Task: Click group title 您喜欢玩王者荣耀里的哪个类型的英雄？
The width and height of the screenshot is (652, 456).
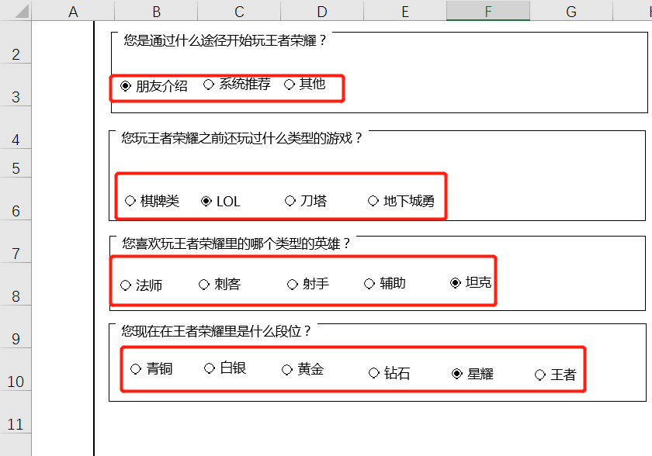Action: 236,244
